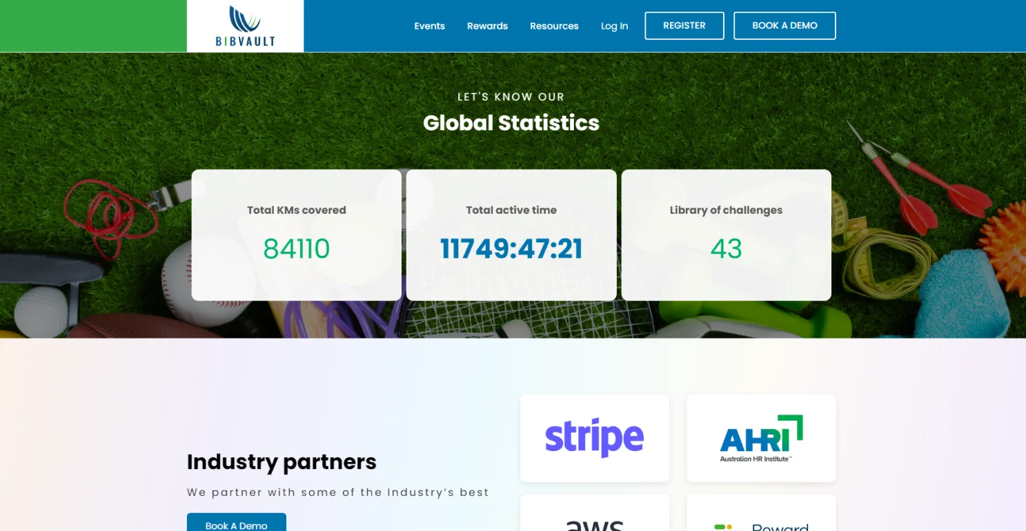
Task: Select the 84110 kilometres value
Action: point(297,249)
